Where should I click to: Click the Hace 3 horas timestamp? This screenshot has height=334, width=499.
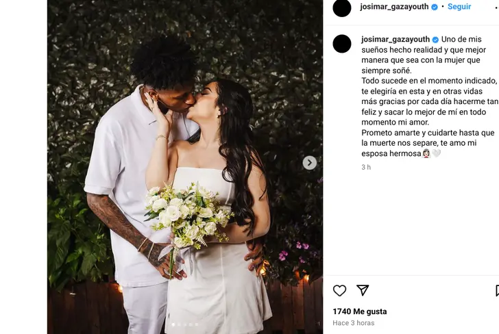coord(353,323)
